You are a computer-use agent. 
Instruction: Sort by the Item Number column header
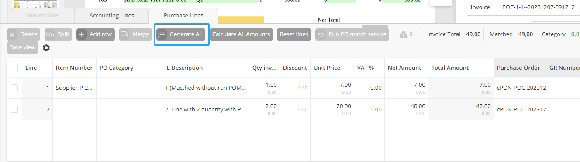pos(74,67)
